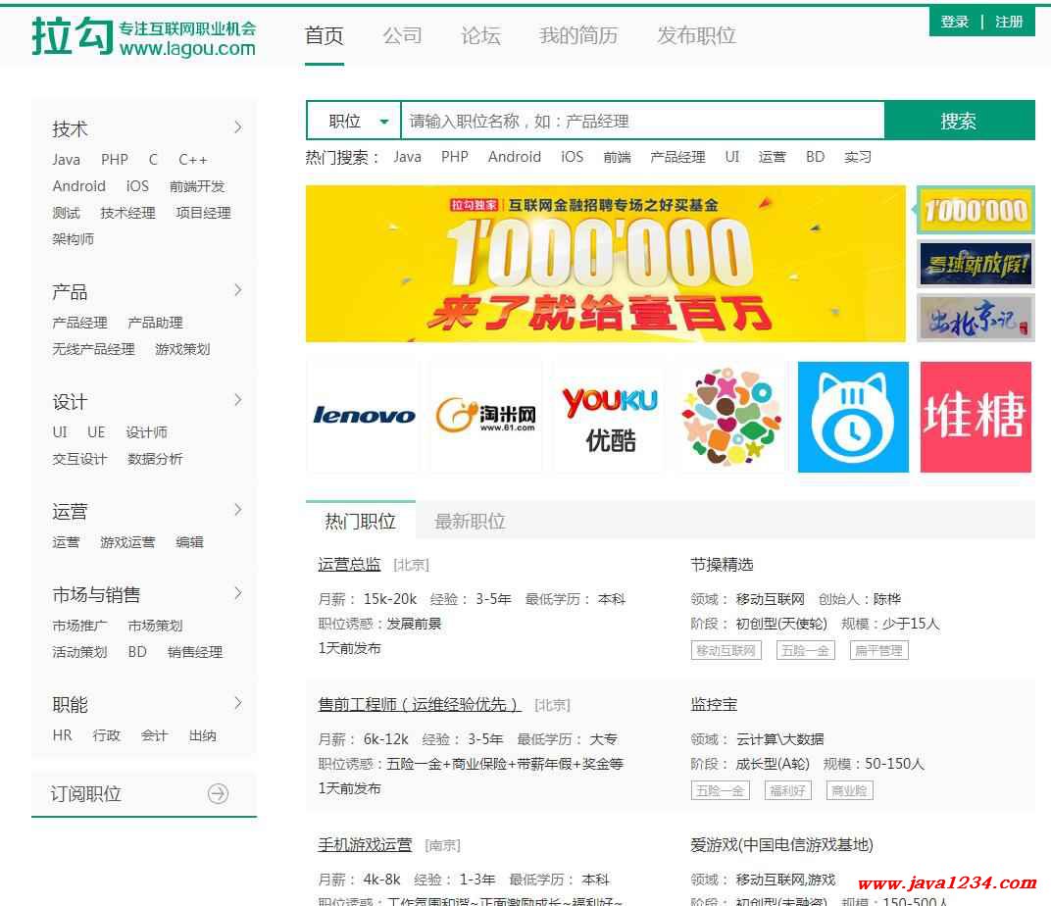Select 项目经理 in the sidebar

point(203,213)
